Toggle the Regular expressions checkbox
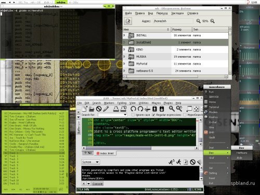Image resolution: width=260 pixels, height=195 pixels. (x=153, y=115)
